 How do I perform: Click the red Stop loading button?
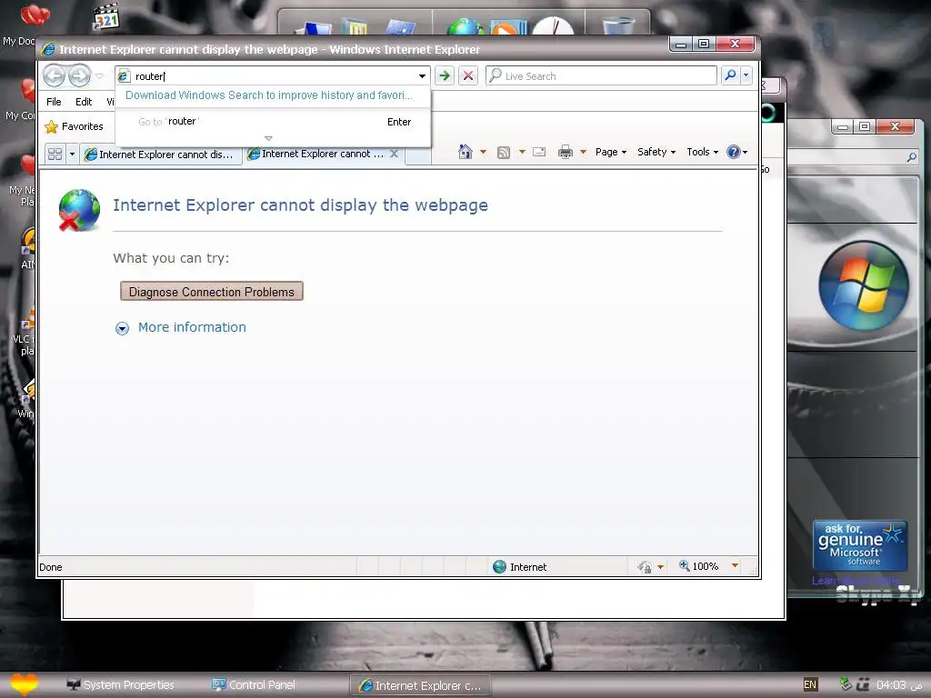468,76
